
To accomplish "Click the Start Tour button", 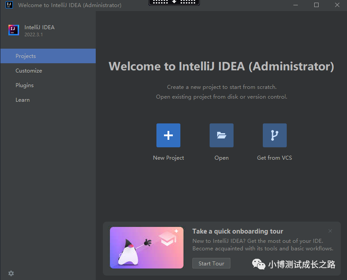I will [211, 264].
